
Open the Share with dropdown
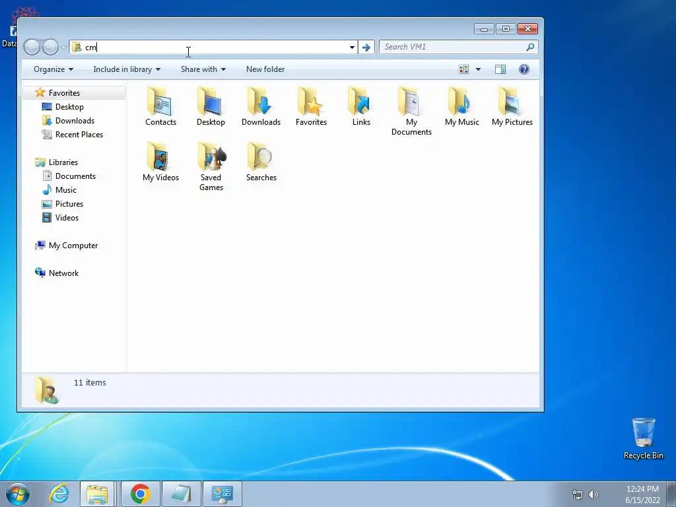click(x=203, y=69)
